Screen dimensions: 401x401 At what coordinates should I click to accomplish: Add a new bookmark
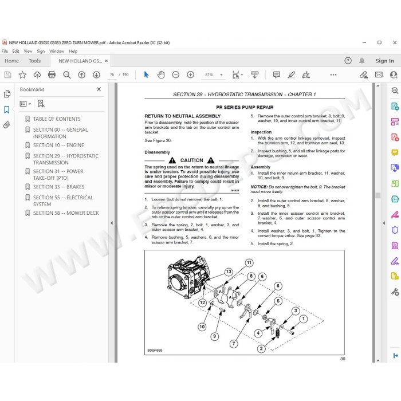[41, 104]
